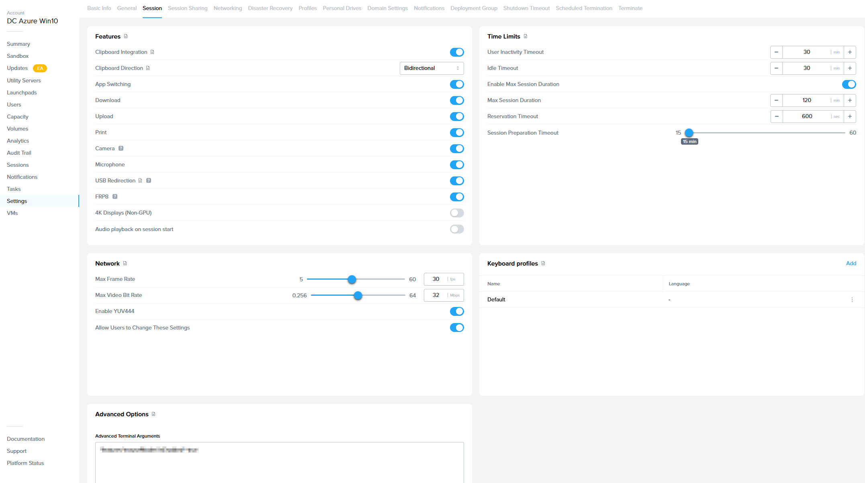865x483 pixels.
Task: Open the Features documentation icon
Action: tap(126, 37)
